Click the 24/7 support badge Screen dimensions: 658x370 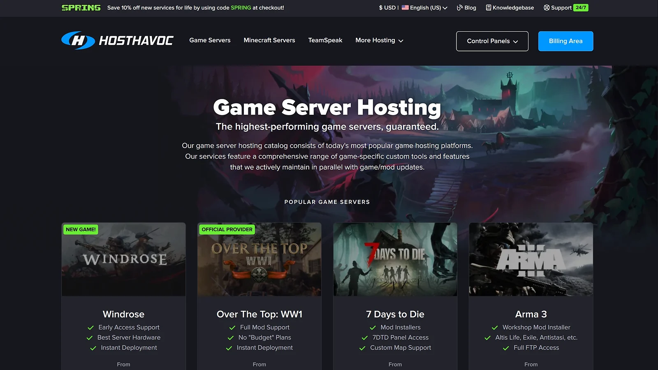(x=581, y=7)
